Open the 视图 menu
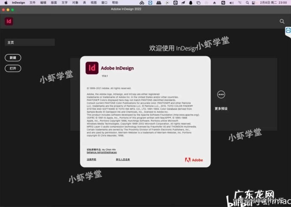The width and height of the screenshot is (291, 207). (x=94, y=3)
